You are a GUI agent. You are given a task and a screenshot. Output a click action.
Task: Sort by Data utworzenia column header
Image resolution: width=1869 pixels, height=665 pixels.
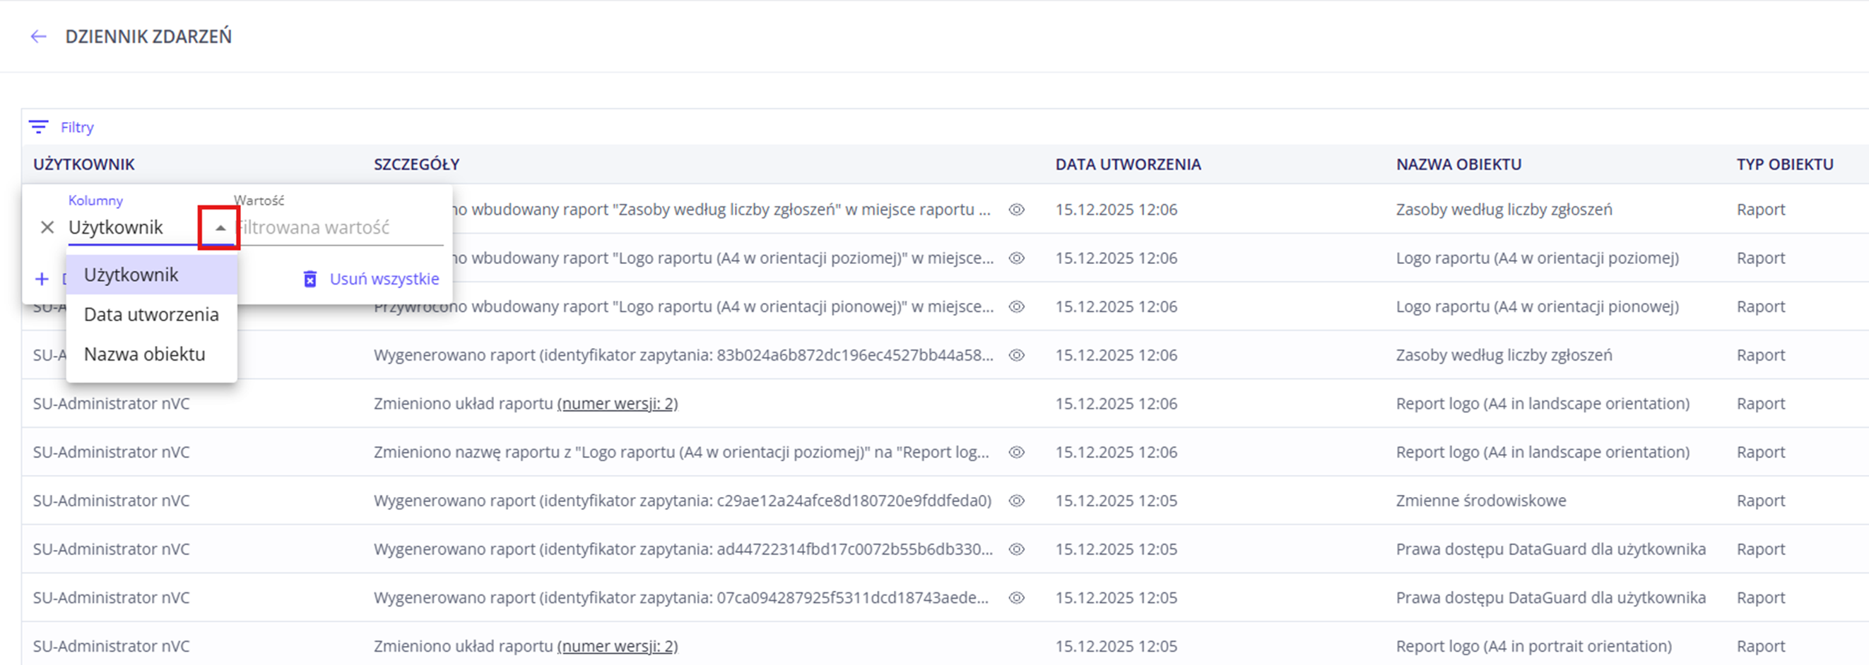(1128, 164)
